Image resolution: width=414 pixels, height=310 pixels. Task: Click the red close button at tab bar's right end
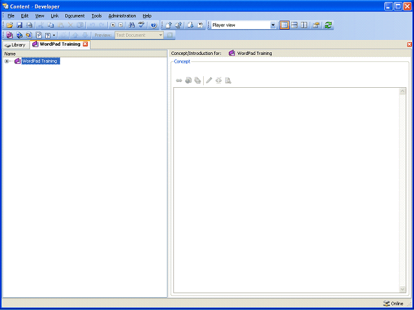409,45
